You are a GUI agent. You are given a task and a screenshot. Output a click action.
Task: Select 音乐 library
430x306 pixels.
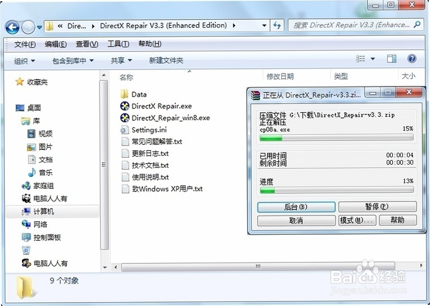point(40,172)
